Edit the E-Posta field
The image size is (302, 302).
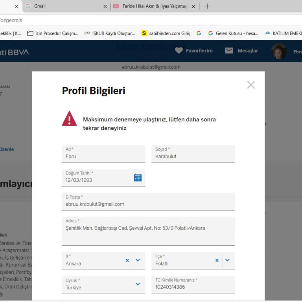coord(148,201)
